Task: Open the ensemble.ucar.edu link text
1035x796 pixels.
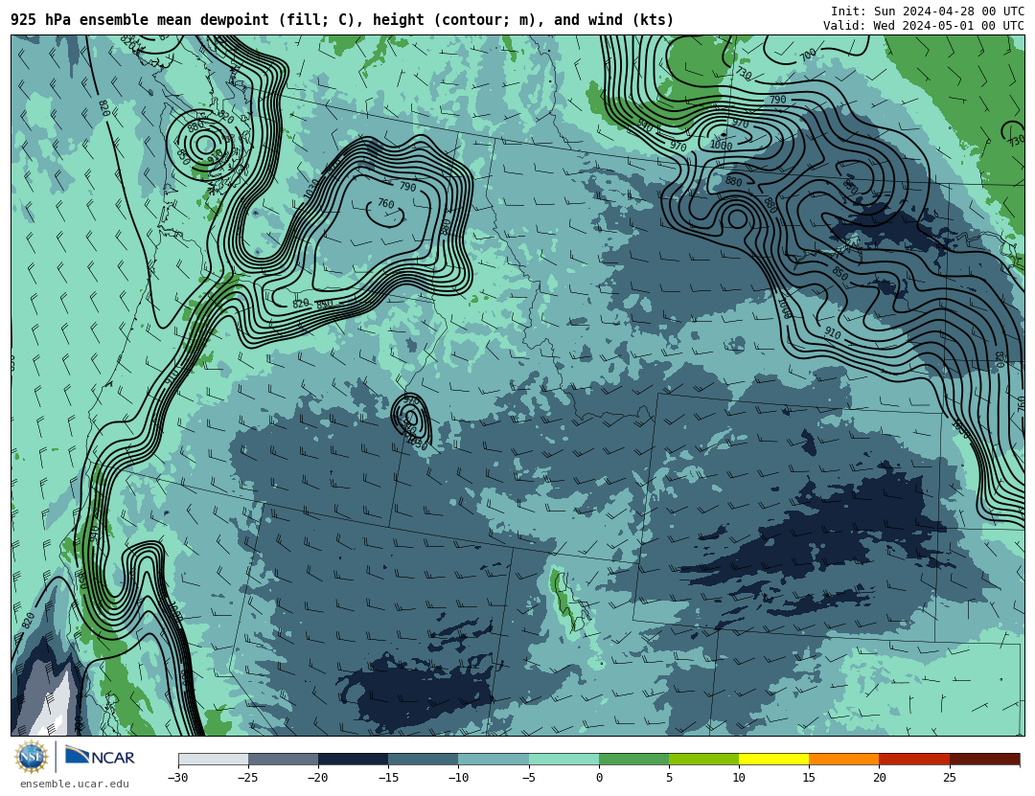Action: (75, 785)
